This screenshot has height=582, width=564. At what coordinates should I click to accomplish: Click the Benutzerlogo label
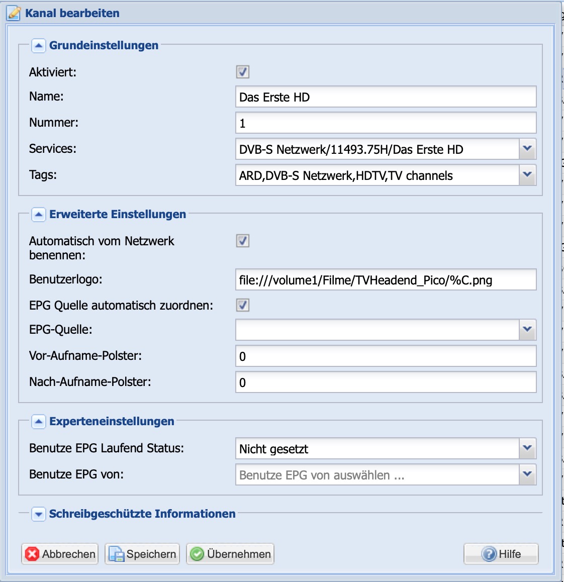click(66, 279)
